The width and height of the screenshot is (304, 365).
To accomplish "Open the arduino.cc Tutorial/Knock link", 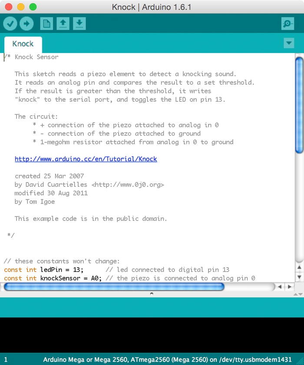I will [x=86, y=159].
